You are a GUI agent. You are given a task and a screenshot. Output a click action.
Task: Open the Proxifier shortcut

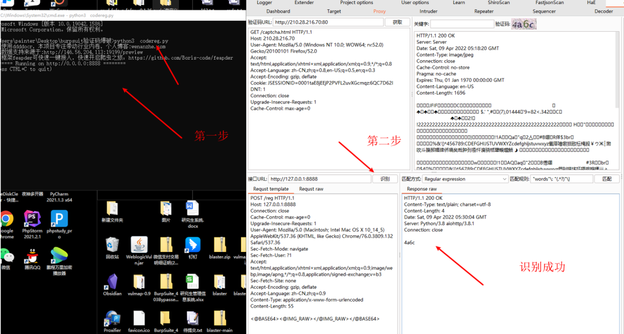pos(112,318)
